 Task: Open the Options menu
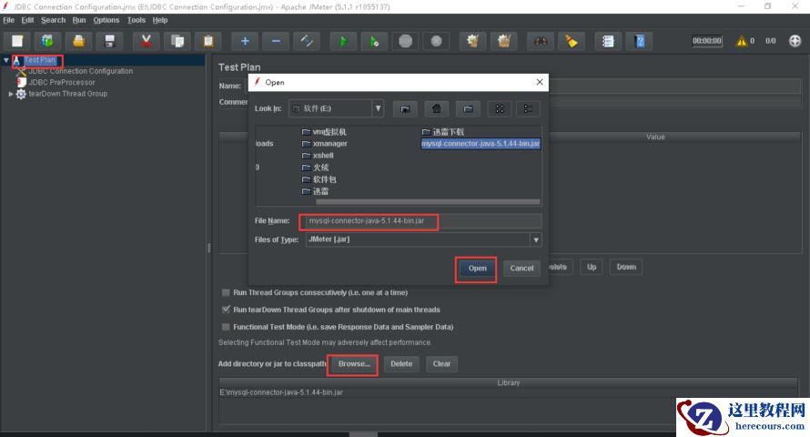[x=106, y=20]
